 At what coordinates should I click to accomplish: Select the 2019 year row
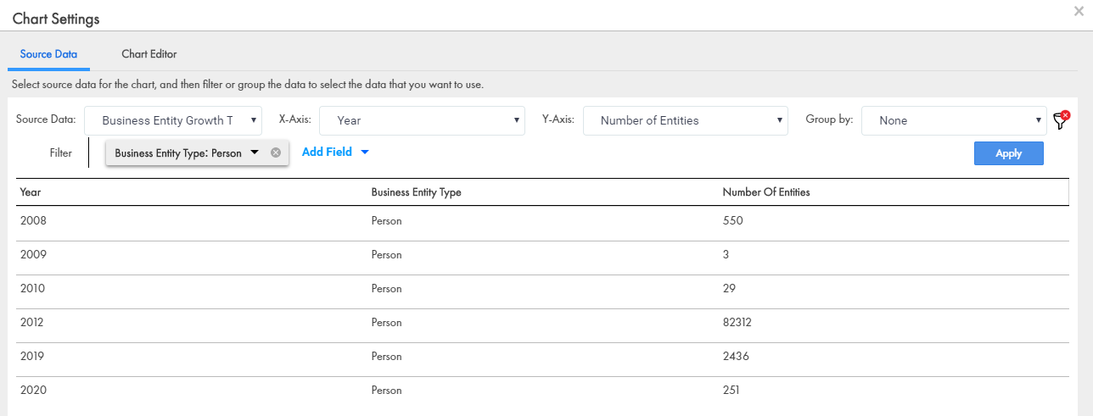coord(32,357)
